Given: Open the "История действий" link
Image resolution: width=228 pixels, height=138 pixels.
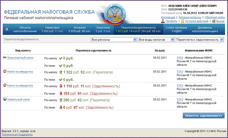Looking at the screenshot, I should point(197,21).
